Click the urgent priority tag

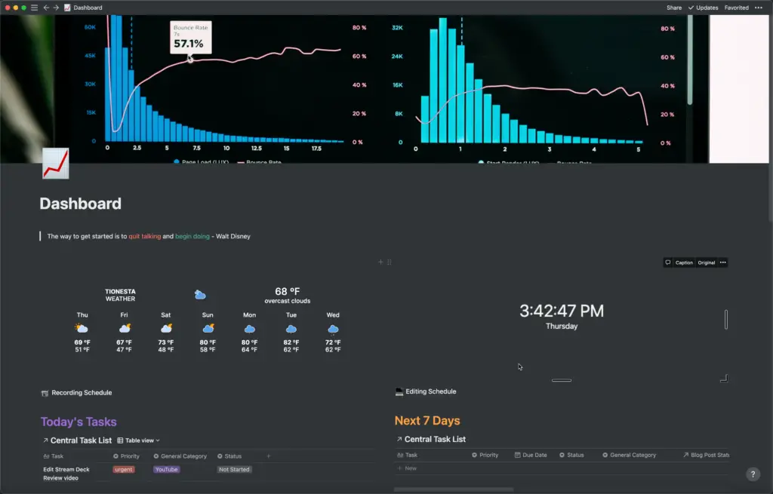click(123, 469)
